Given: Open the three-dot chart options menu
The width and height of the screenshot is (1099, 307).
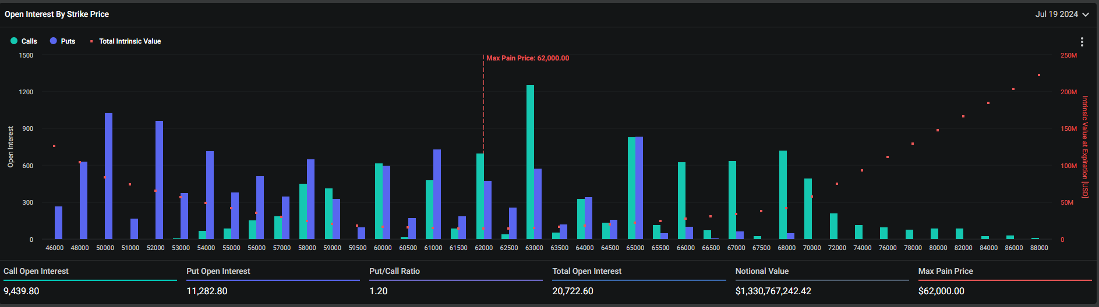Looking at the screenshot, I should 1082,42.
